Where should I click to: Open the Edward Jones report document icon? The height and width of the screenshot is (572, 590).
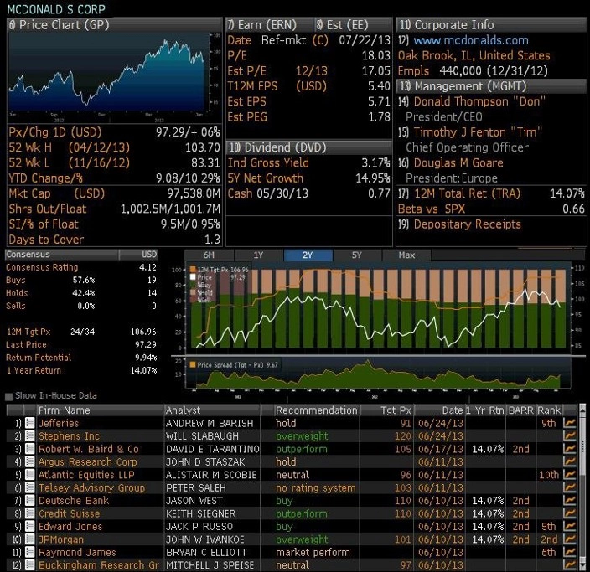pyautogui.click(x=29, y=526)
